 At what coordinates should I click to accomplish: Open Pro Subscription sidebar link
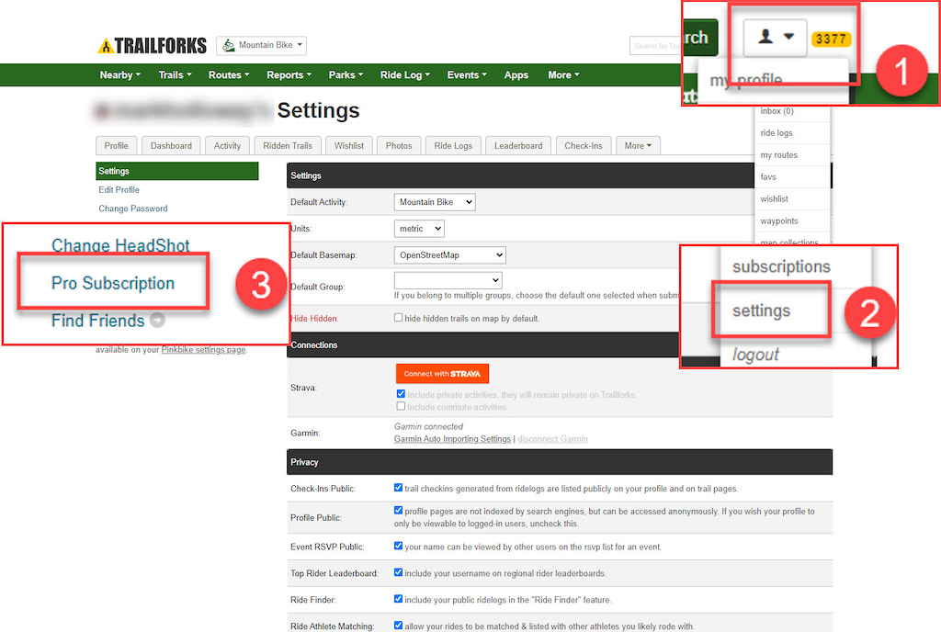click(x=113, y=283)
